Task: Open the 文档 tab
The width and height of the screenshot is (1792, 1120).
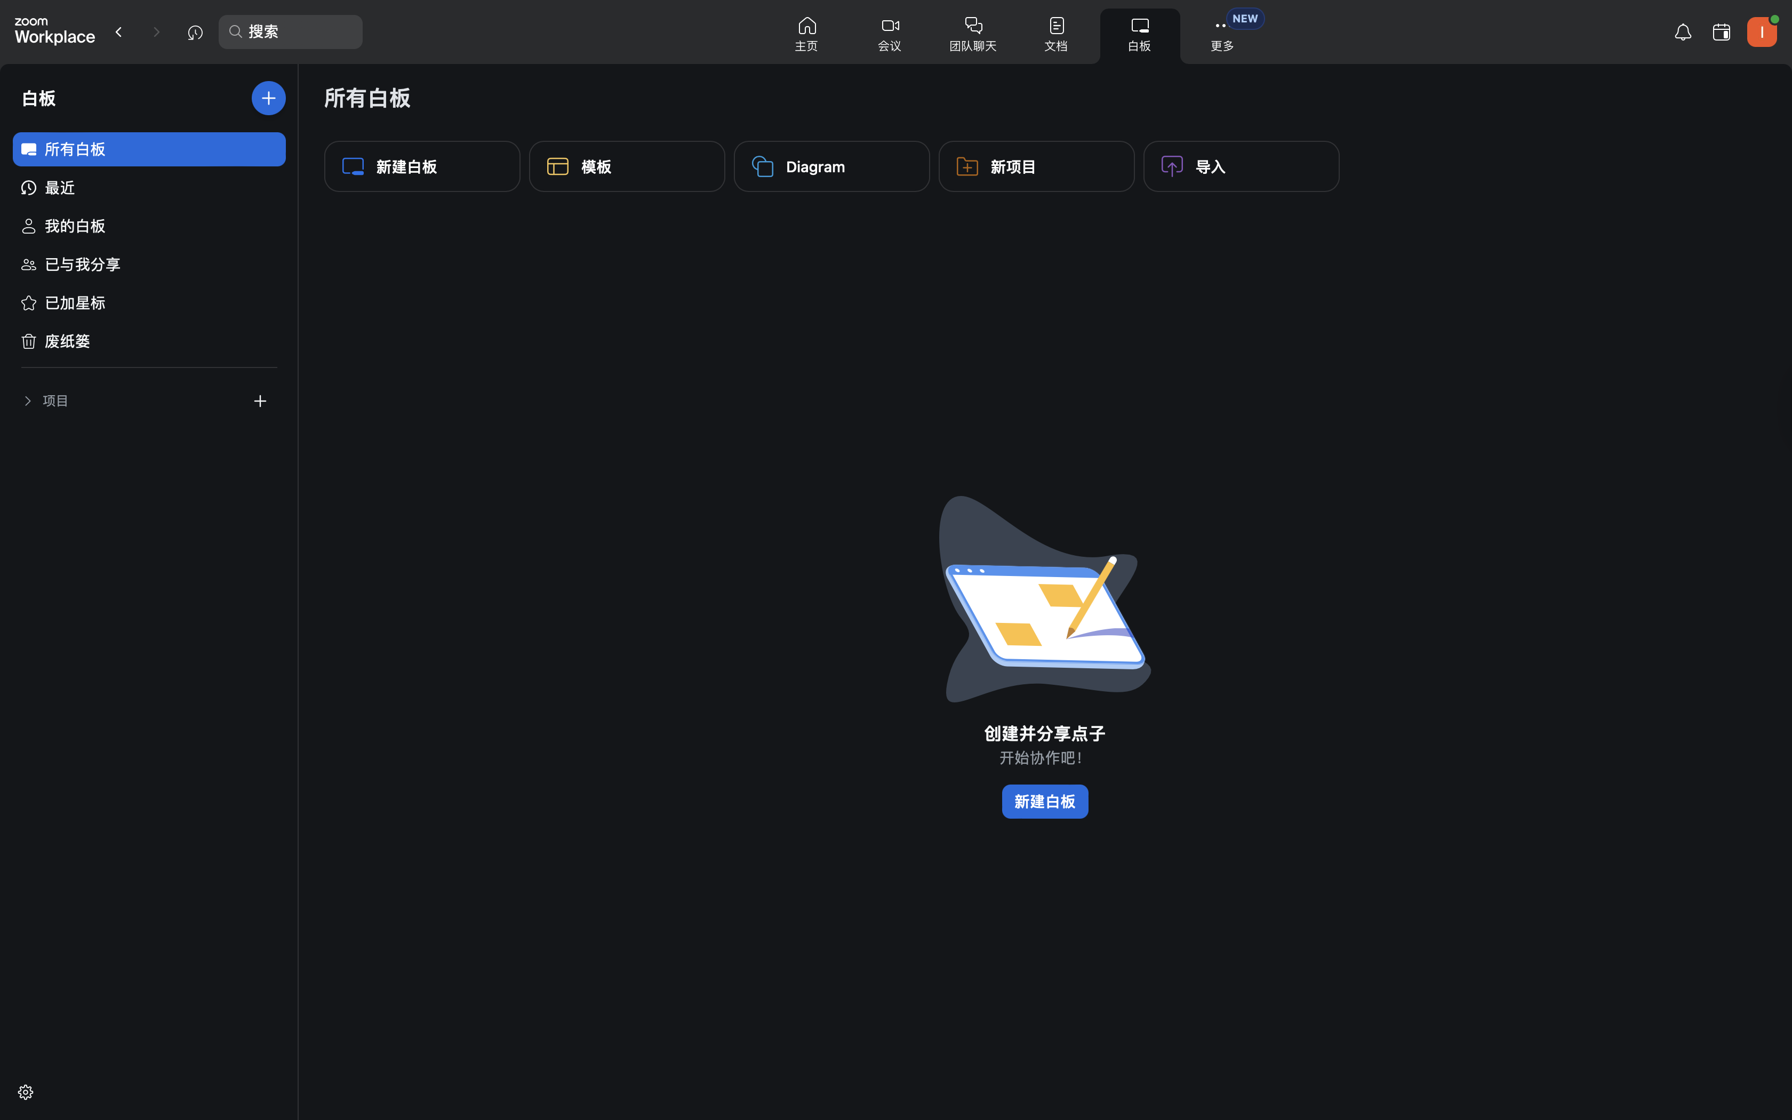Action: click(x=1056, y=34)
